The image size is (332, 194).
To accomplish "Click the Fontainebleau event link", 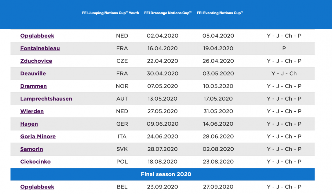I will point(40,48).
